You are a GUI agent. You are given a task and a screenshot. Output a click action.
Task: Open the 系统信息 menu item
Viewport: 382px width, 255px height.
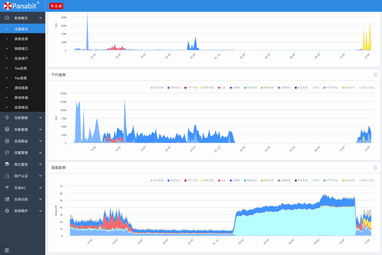coord(23,39)
